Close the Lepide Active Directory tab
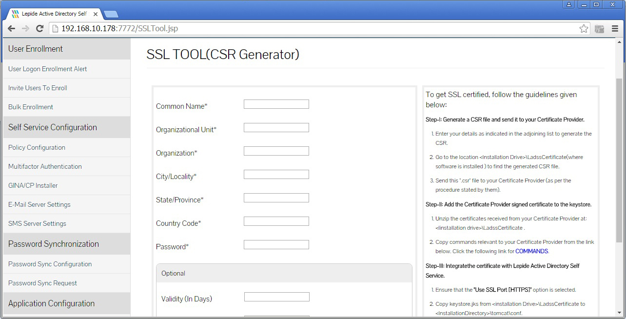626x319 pixels. (95, 14)
